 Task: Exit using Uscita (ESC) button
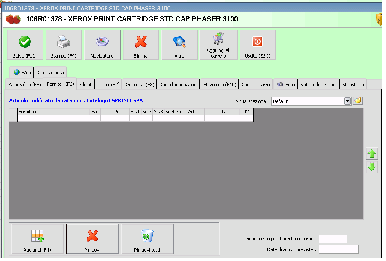tap(258, 45)
